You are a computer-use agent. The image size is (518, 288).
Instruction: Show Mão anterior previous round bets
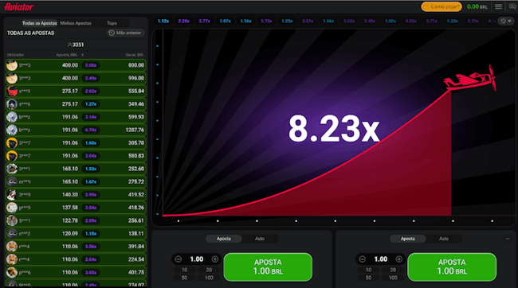tap(126, 33)
